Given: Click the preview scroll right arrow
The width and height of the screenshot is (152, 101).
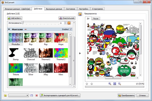Looking at the screenshot, I should 138,78.
